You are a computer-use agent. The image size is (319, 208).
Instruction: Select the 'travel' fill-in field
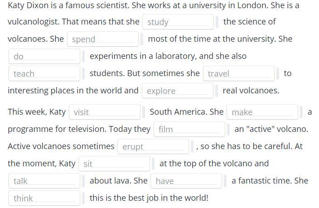tap(239, 73)
